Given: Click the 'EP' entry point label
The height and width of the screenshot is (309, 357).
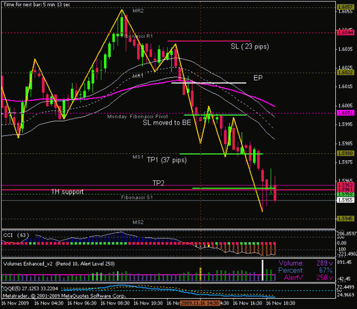Looking at the screenshot, I should pos(258,78).
